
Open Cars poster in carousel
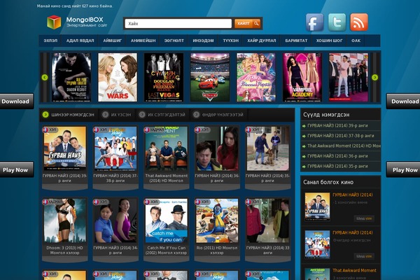click(210, 77)
